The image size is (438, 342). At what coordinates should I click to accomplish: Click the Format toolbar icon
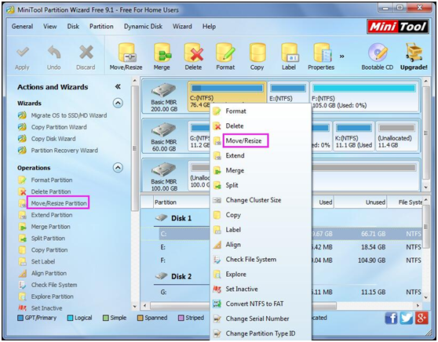point(225,53)
